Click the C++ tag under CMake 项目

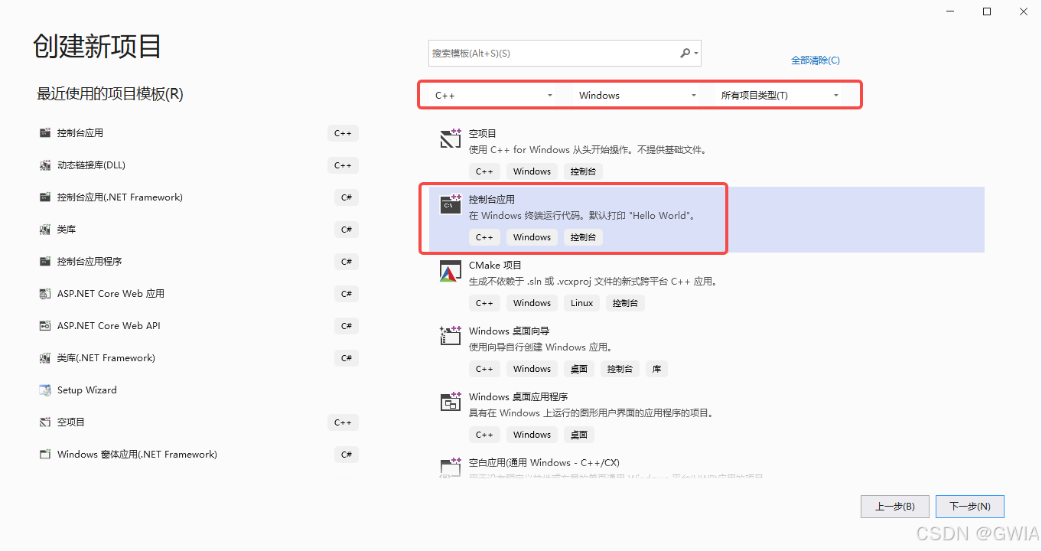pyautogui.click(x=484, y=303)
